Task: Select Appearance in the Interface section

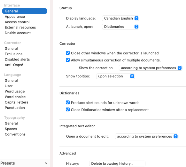Action: click(x=15, y=17)
